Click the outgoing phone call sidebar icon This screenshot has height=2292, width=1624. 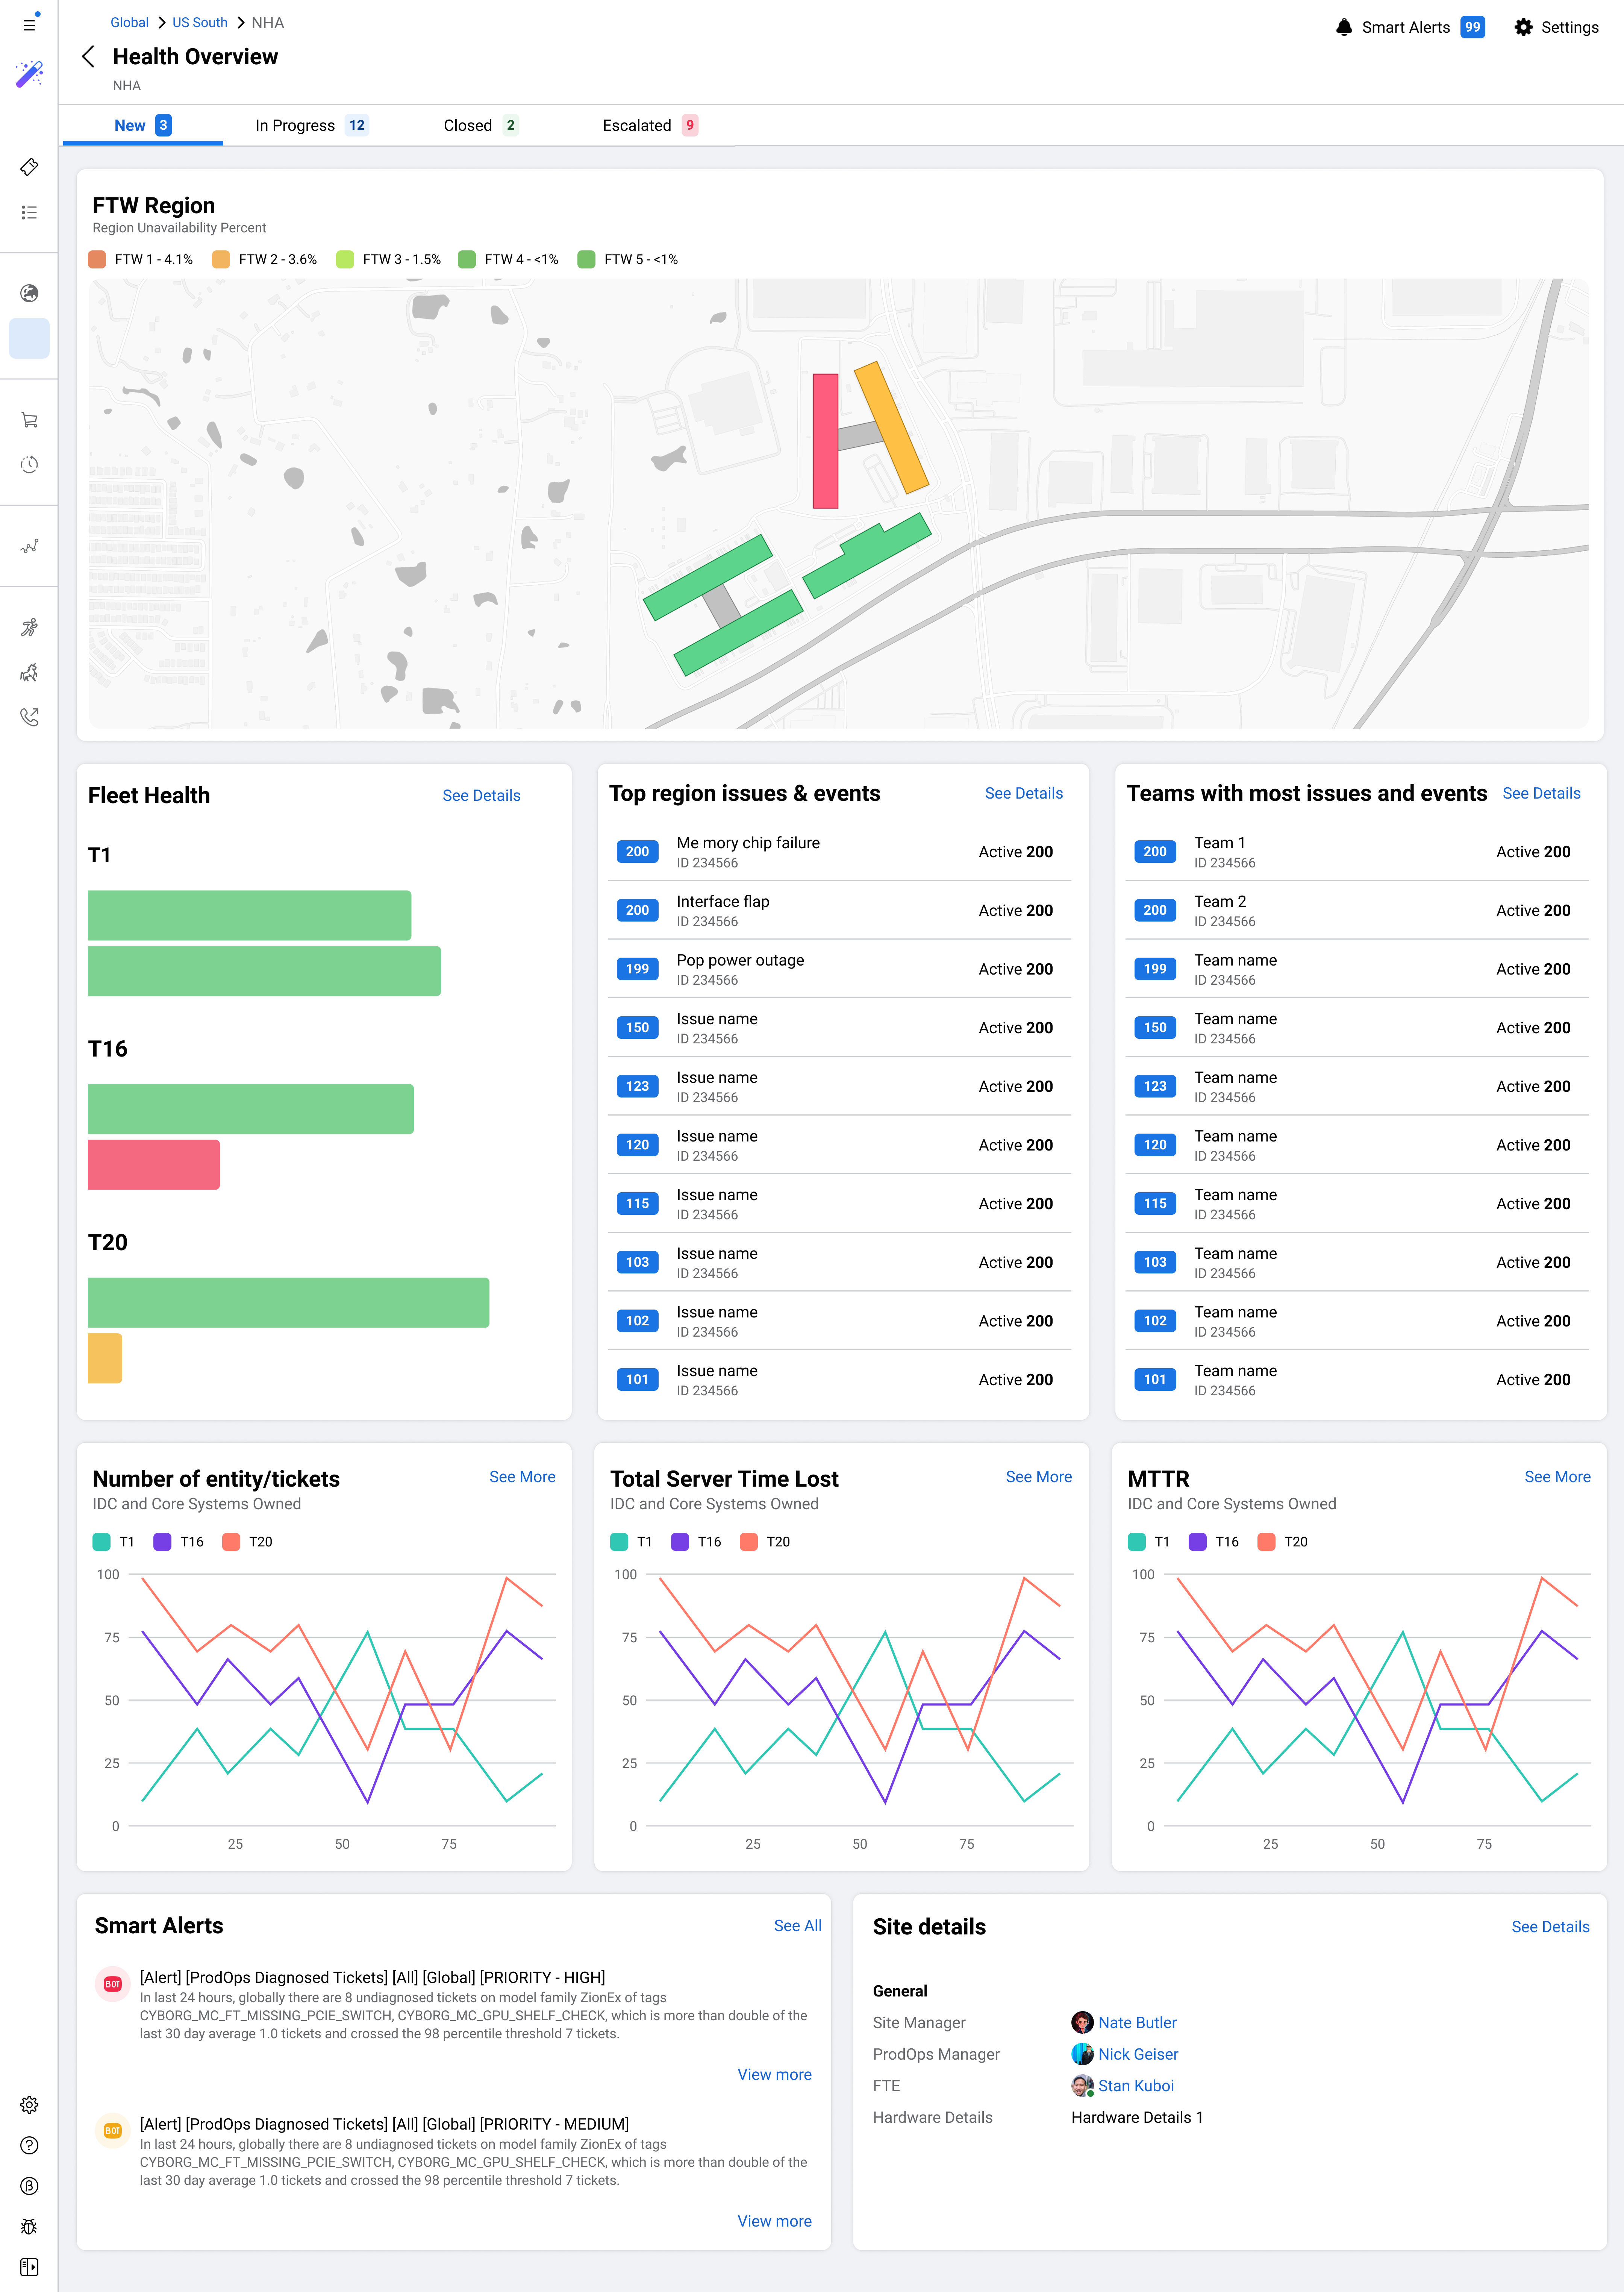[x=29, y=717]
